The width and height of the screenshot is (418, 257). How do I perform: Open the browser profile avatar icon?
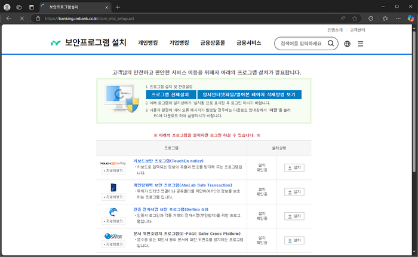click(x=7, y=7)
